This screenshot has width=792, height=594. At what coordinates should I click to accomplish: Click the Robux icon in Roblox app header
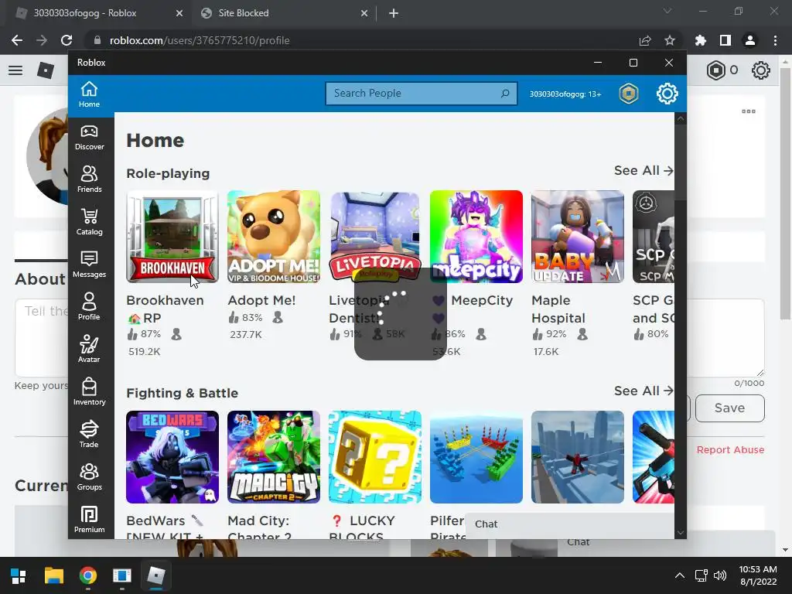tap(629, 94)
